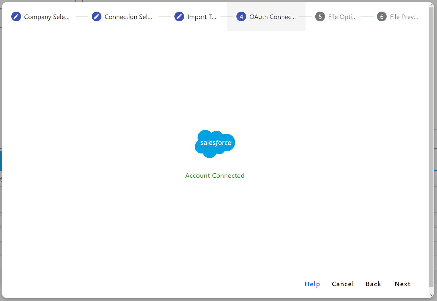Screen dimensions: 437x301
Task: Select the Connection Sel... step label
Action: point(128,17)
